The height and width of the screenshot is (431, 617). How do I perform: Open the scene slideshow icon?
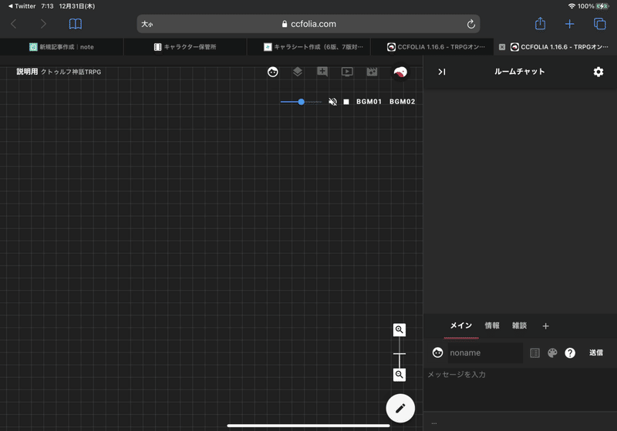click(x=347, y=72)
